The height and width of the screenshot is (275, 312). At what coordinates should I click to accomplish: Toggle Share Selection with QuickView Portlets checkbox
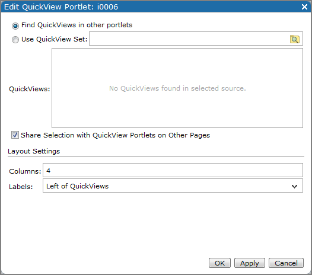click(15, 135)
